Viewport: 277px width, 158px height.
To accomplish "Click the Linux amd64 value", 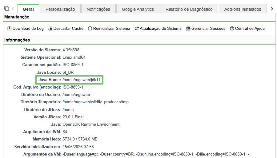I will pyautogui.click(x=74, y=57).
